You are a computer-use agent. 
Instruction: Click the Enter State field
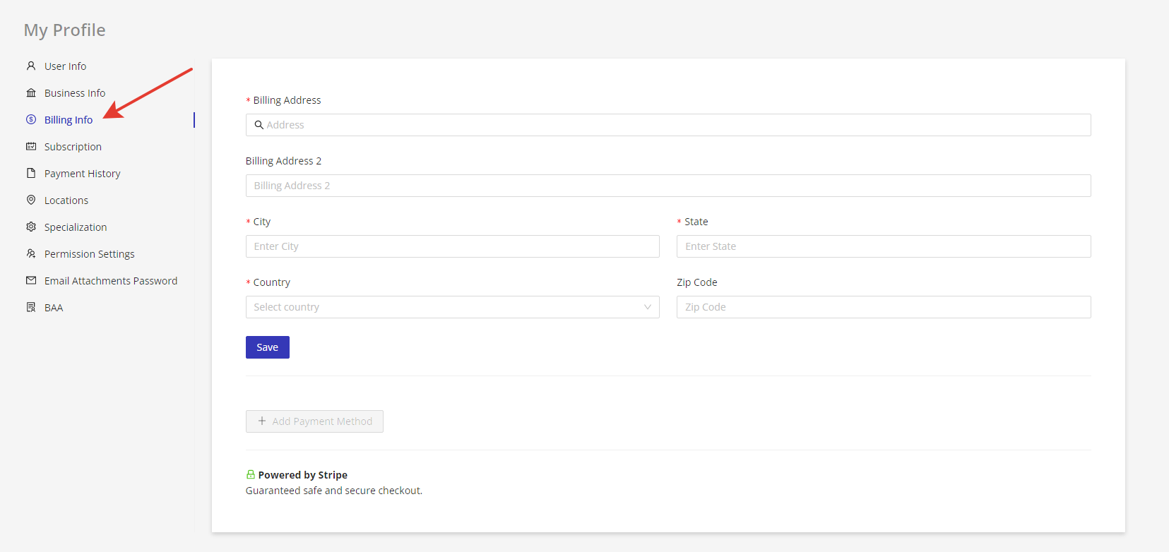[x=884, y=246]
